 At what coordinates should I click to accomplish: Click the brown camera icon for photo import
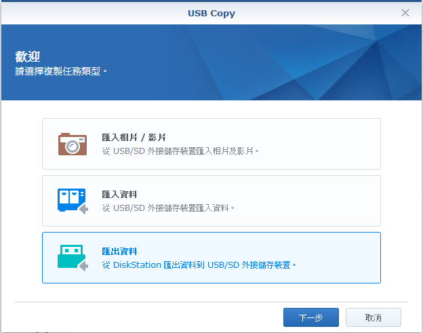coord(73,144)
